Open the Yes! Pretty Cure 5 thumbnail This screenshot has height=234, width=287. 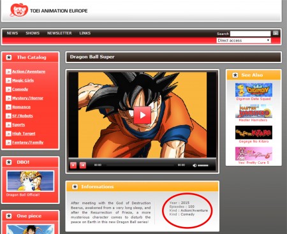[x=254, y=154]
